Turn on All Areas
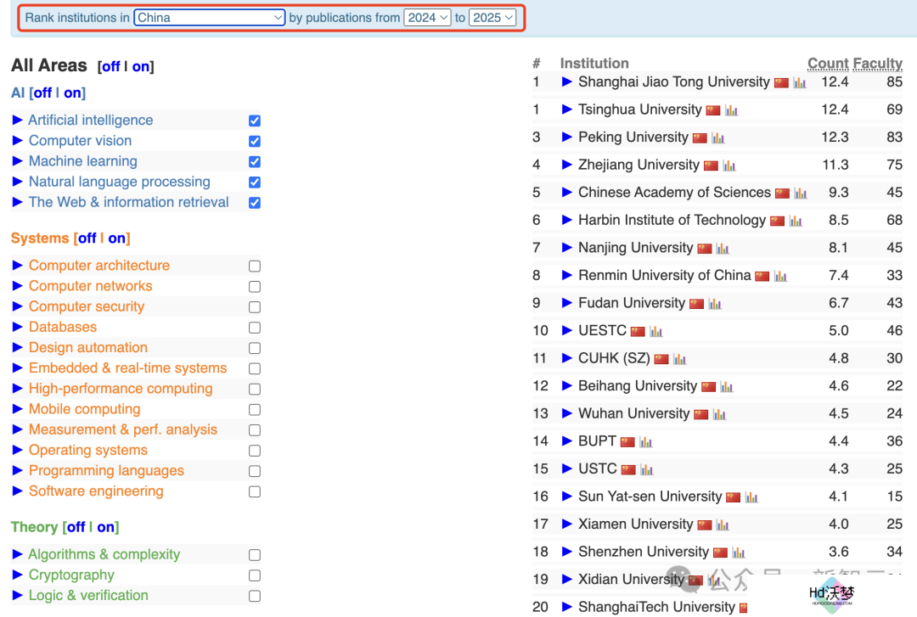 tap(140, 67)
